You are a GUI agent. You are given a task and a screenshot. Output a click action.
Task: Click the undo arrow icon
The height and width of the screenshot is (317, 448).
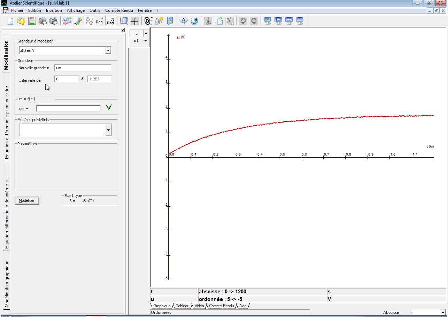tap(243, 21)
